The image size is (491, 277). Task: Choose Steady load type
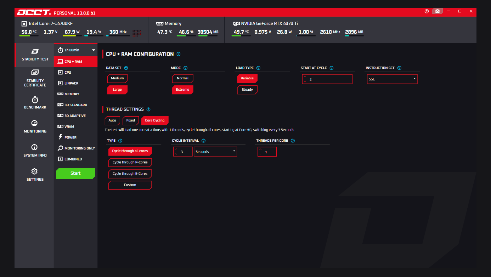click(247, 90)
